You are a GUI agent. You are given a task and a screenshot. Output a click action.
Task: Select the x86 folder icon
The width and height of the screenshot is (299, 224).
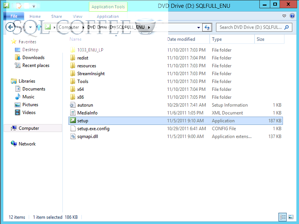coord(73,97)
